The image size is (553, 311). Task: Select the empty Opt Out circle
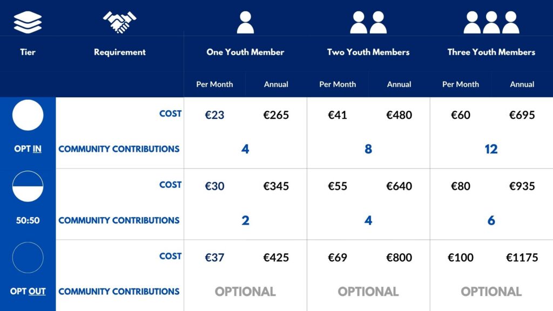(x=28, y=258)
